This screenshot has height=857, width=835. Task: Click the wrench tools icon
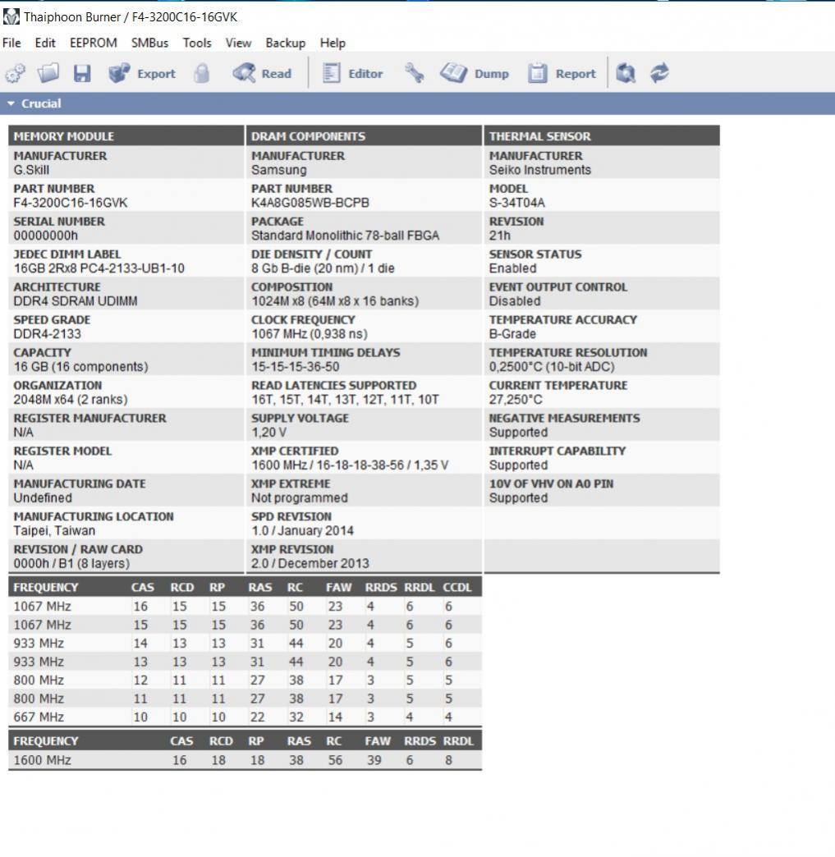[414, 73]
